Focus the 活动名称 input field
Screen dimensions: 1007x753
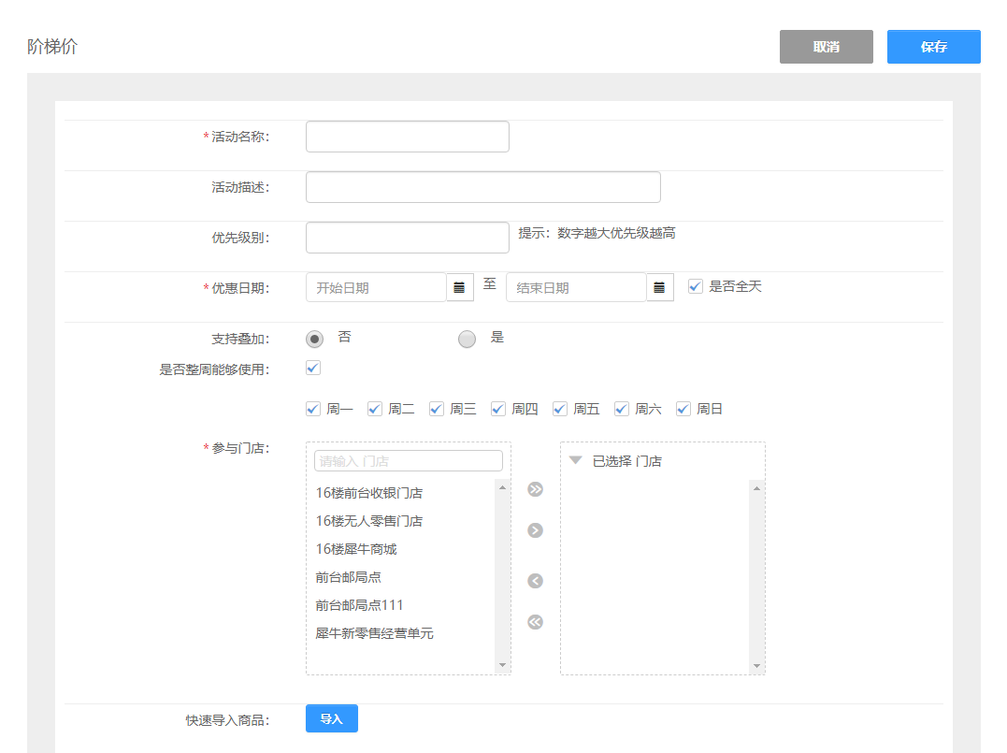[407, 137]
